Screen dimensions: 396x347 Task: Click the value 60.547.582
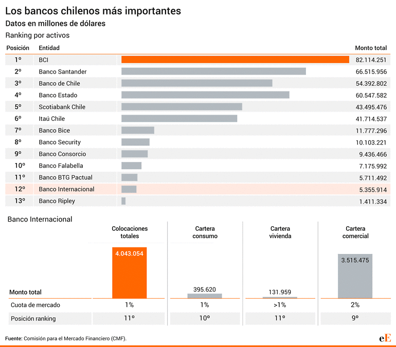[371, 96]
